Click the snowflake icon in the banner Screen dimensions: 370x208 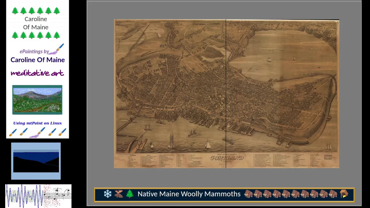108,194
